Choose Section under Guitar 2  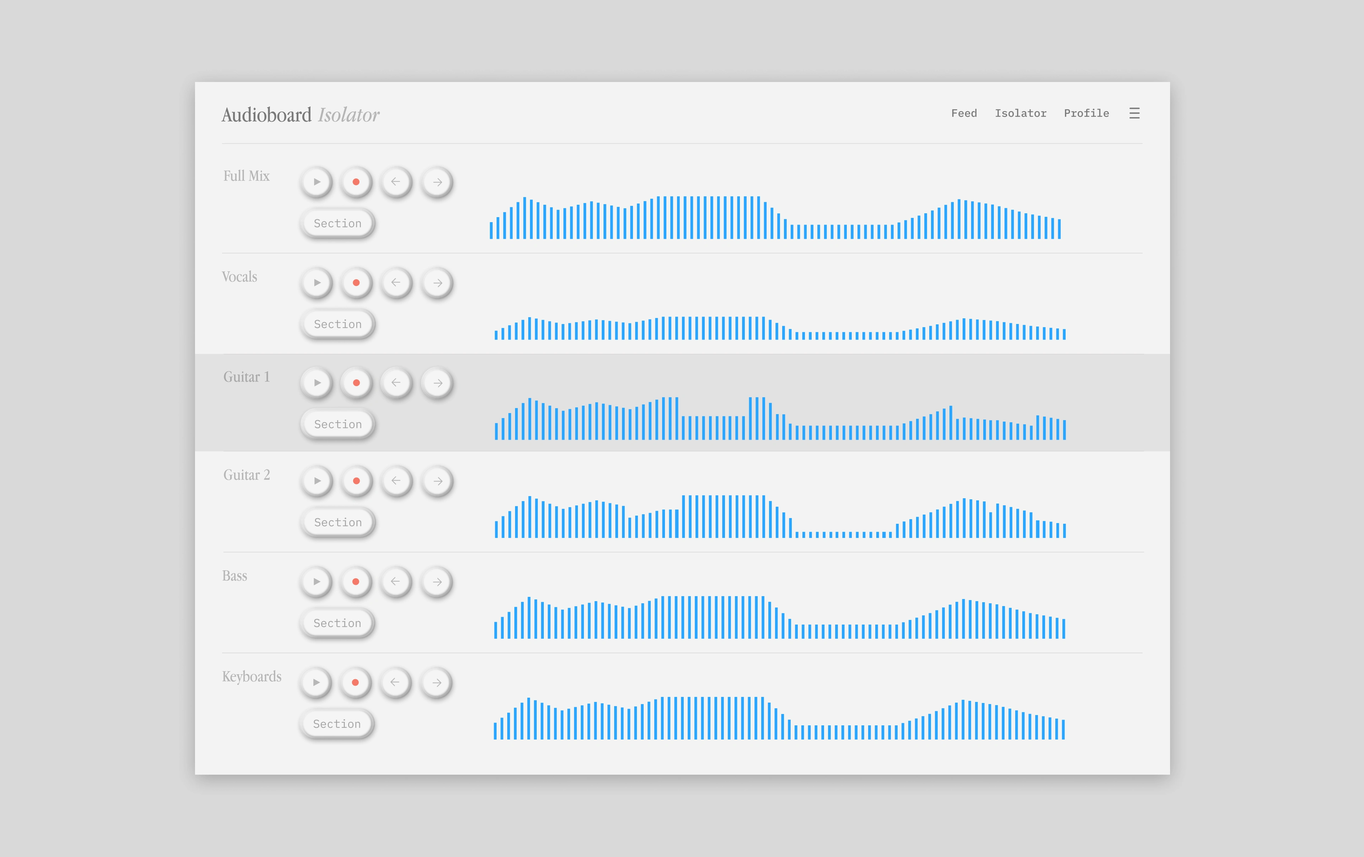[337, 522]
